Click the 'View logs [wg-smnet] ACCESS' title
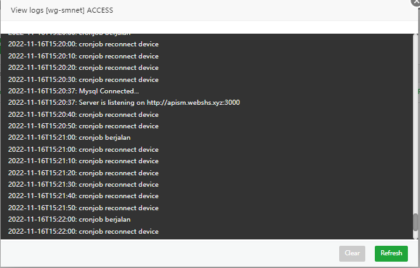Viewport: 420px width, 268px height. pyautogui.click(x=62, y=11)
